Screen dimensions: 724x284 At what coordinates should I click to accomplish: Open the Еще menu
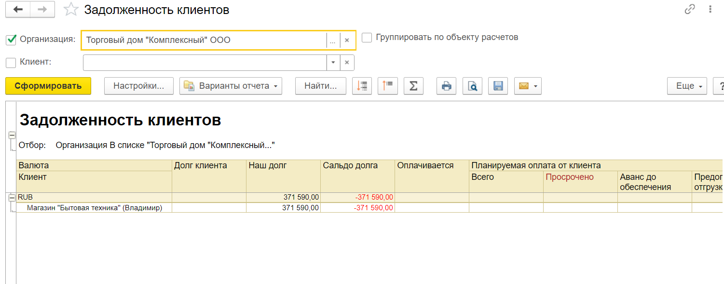pos(687,86)
